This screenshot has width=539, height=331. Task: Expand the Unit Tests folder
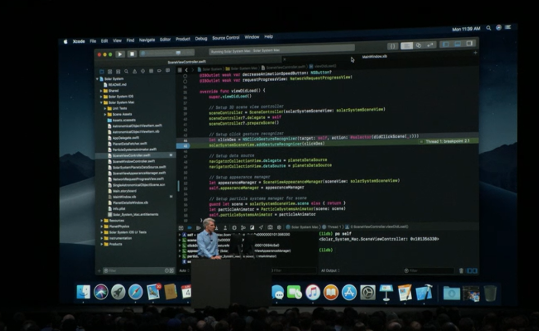[105, 109]
